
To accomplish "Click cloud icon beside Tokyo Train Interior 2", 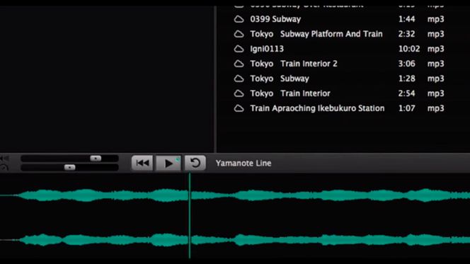I will 239,64.
